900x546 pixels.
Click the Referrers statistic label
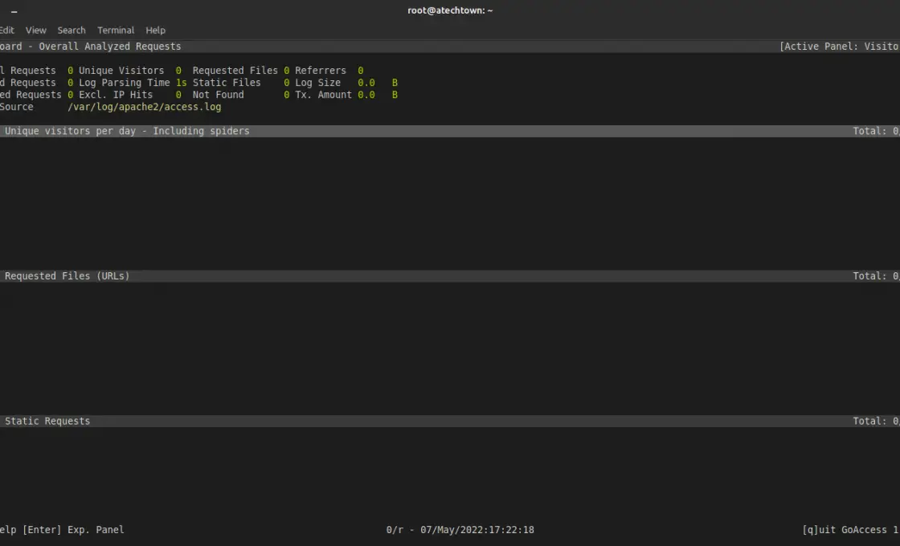[x=321, y=71]
